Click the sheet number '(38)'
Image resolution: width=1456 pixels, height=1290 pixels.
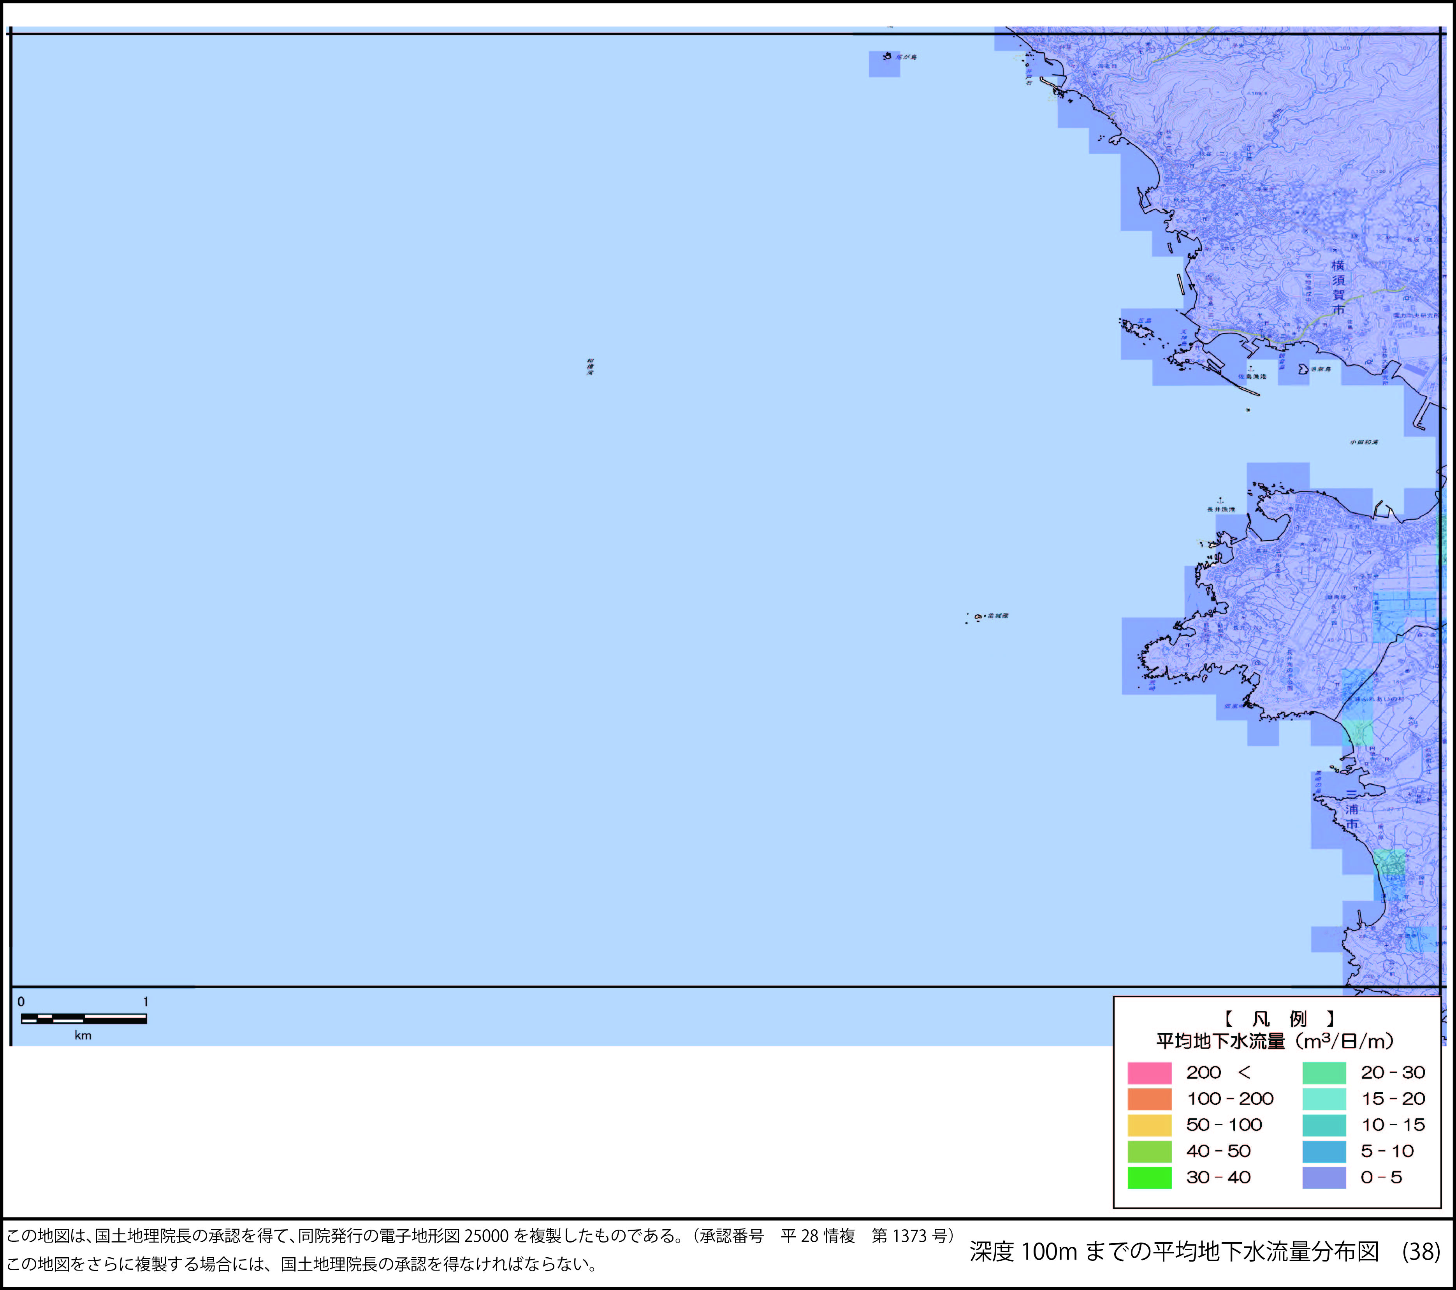click(1421, 1251)
